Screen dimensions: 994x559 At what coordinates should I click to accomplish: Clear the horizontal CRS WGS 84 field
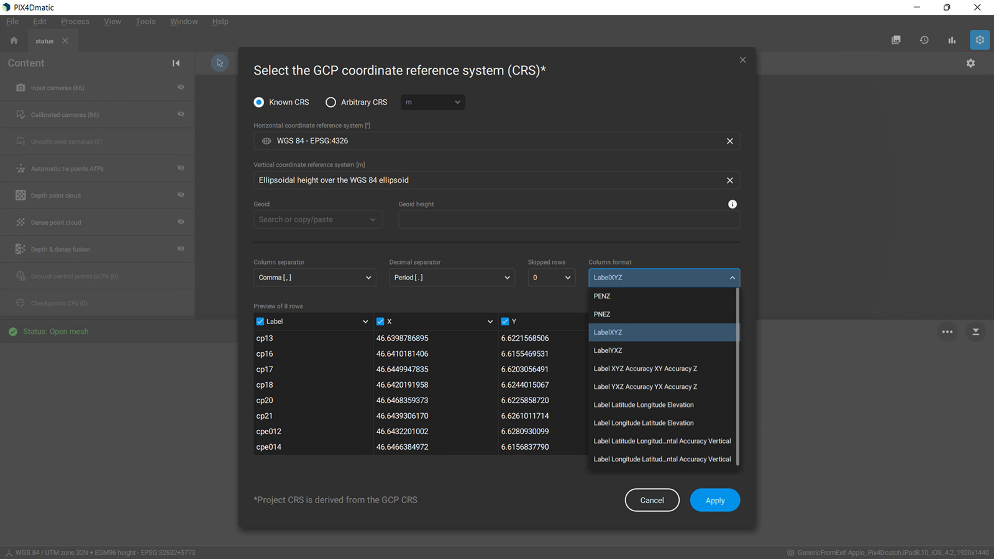click(730, 141)
